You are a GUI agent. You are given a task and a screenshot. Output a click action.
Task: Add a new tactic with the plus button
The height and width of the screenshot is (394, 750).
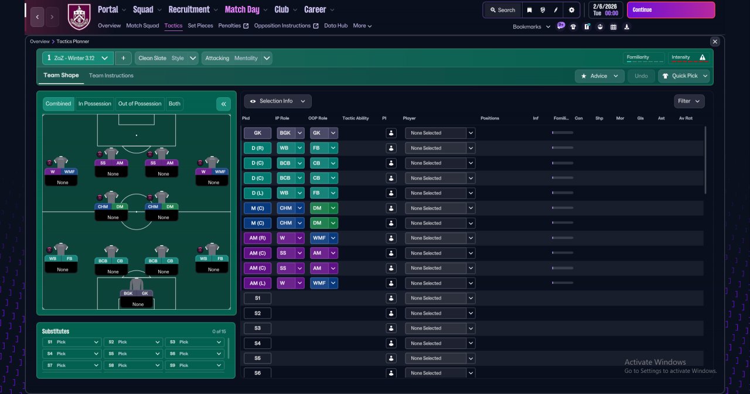tap(123, 58)
